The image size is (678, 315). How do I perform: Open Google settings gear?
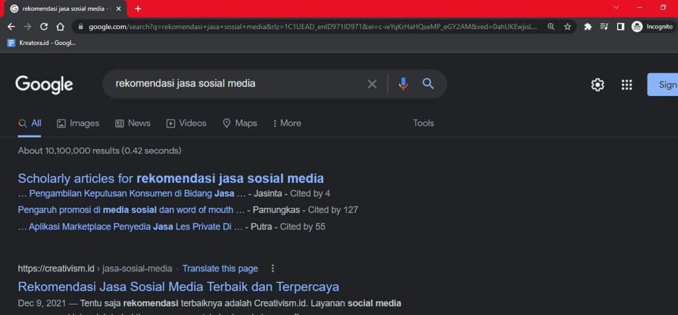click(598, 85)
